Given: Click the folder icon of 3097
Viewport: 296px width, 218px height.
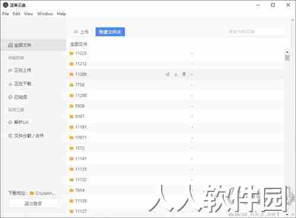Looking at the screenshot, I should pos(72,117).
